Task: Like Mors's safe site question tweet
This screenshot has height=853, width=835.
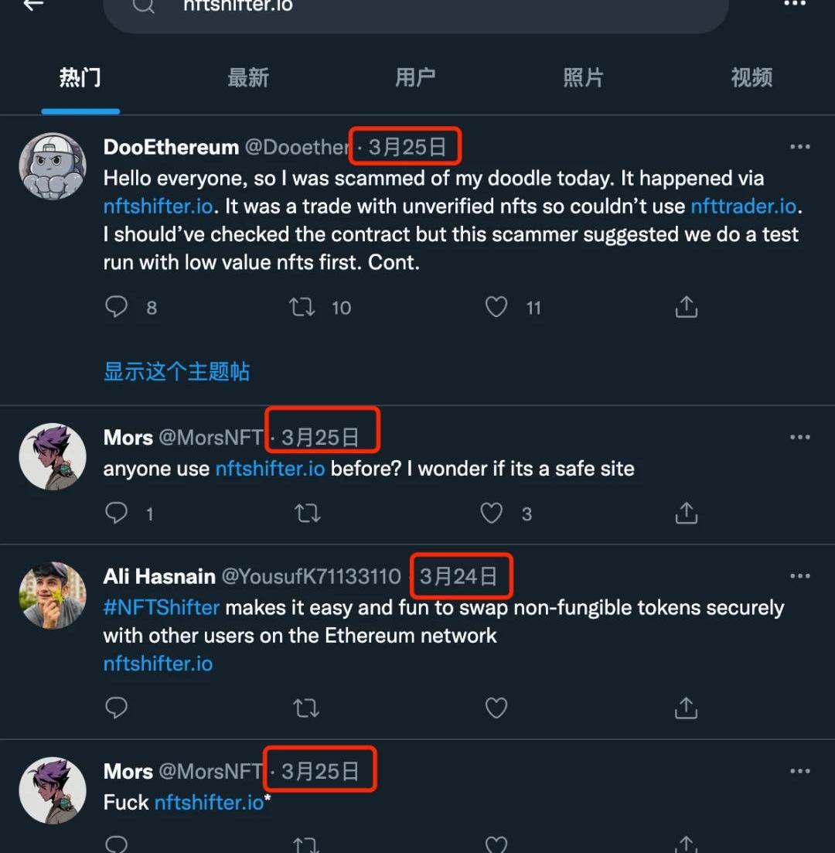Action: pos(491,513)
